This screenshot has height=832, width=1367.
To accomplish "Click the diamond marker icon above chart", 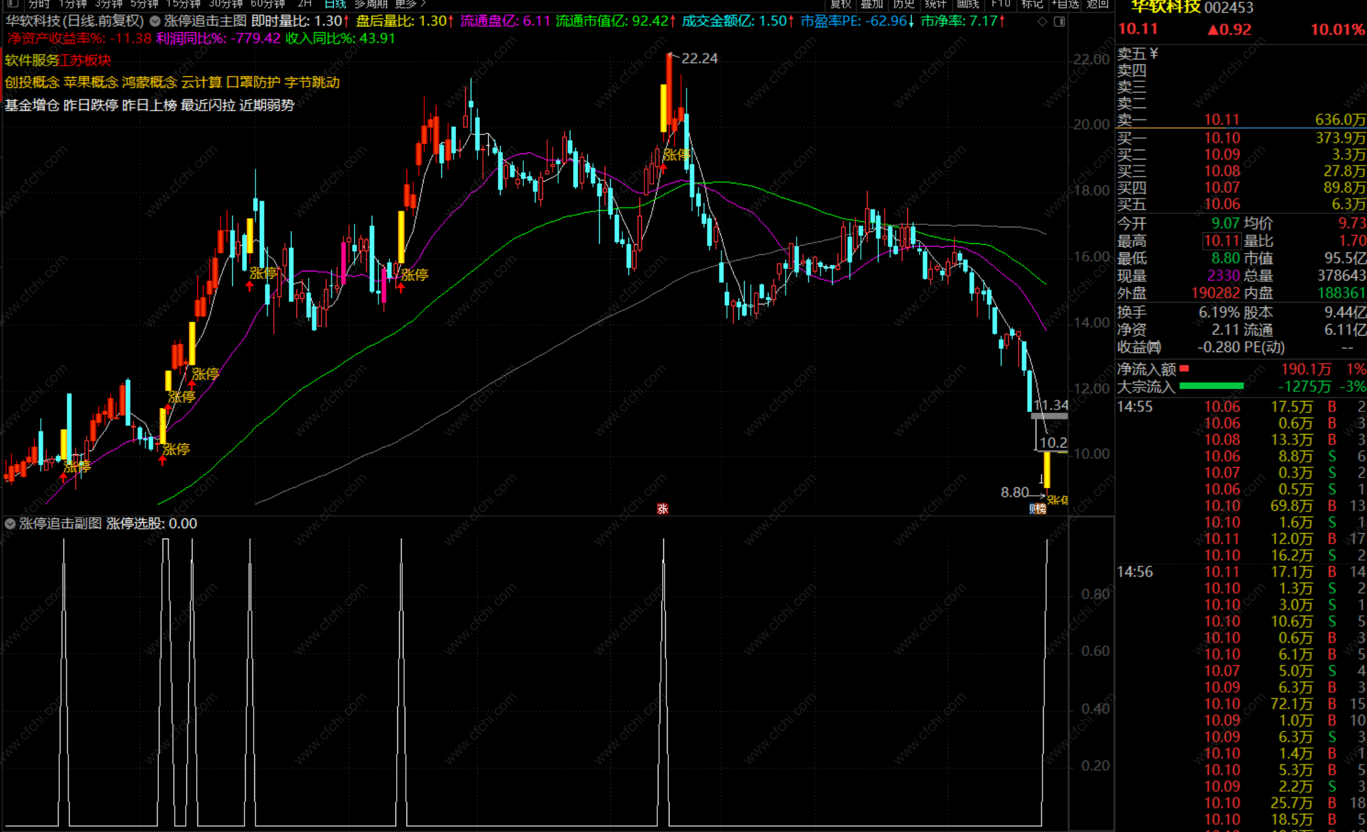I will tap(1042, 21).
